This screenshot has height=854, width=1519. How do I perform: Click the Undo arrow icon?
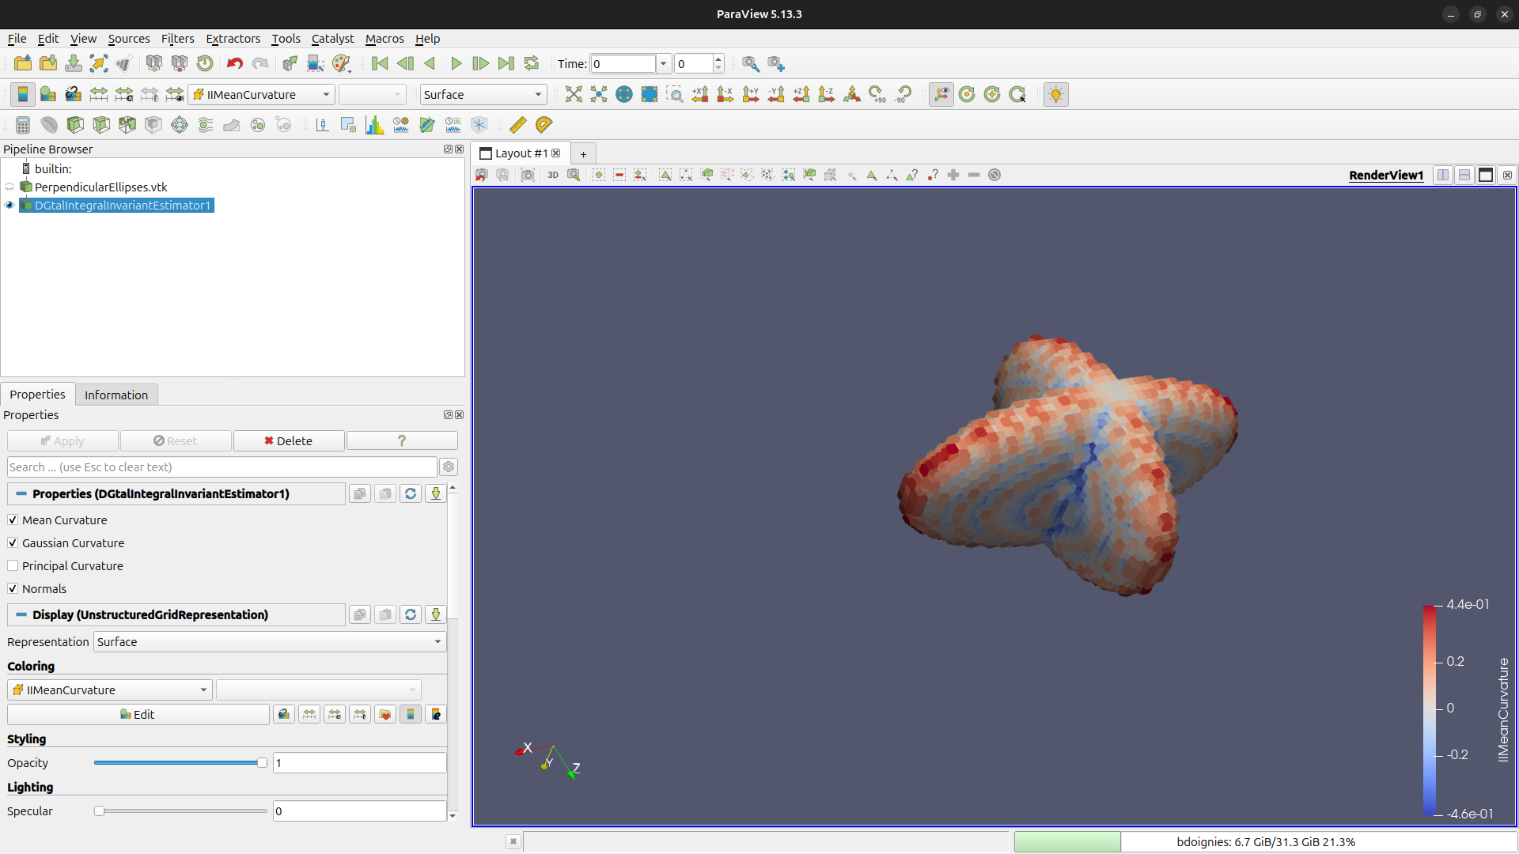click(234, 64)
